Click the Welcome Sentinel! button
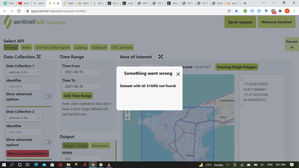 click(276, 22)
